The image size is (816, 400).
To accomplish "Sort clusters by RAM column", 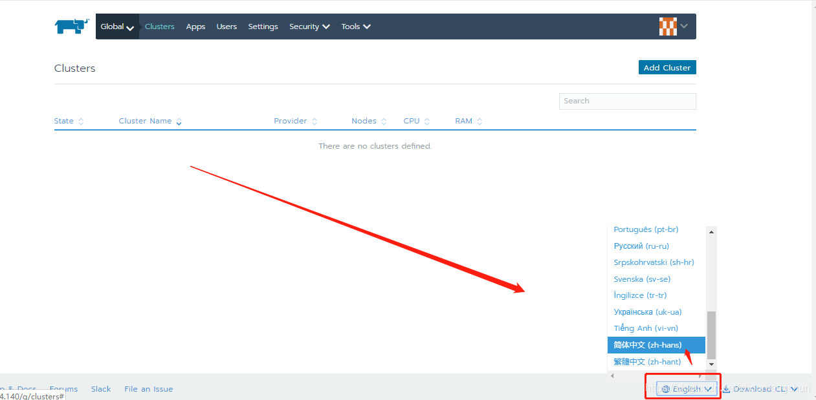I will tap(469, 121).
